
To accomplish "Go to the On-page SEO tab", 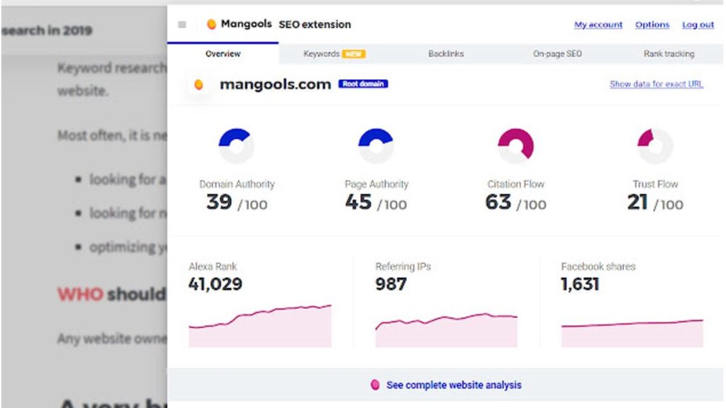I will 557,54.
